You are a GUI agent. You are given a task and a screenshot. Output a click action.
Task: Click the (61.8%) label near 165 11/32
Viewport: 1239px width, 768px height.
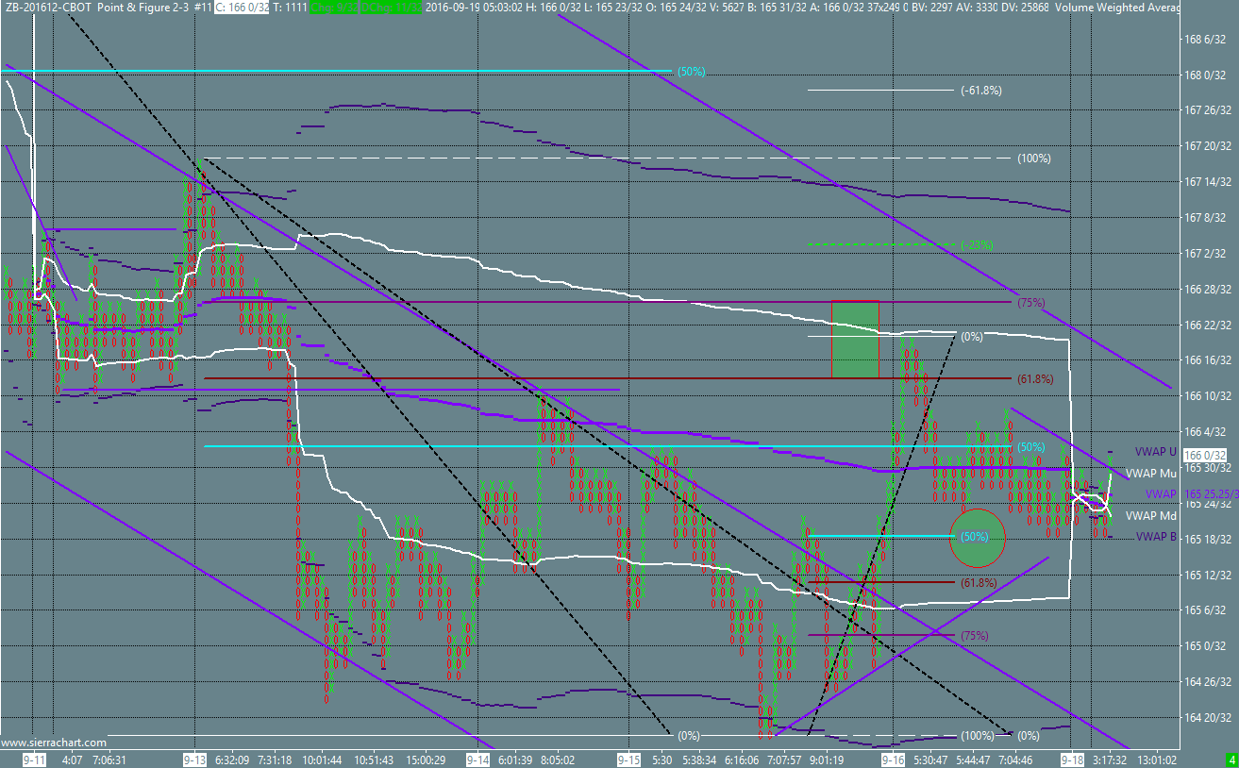click(x=978, y=583)
